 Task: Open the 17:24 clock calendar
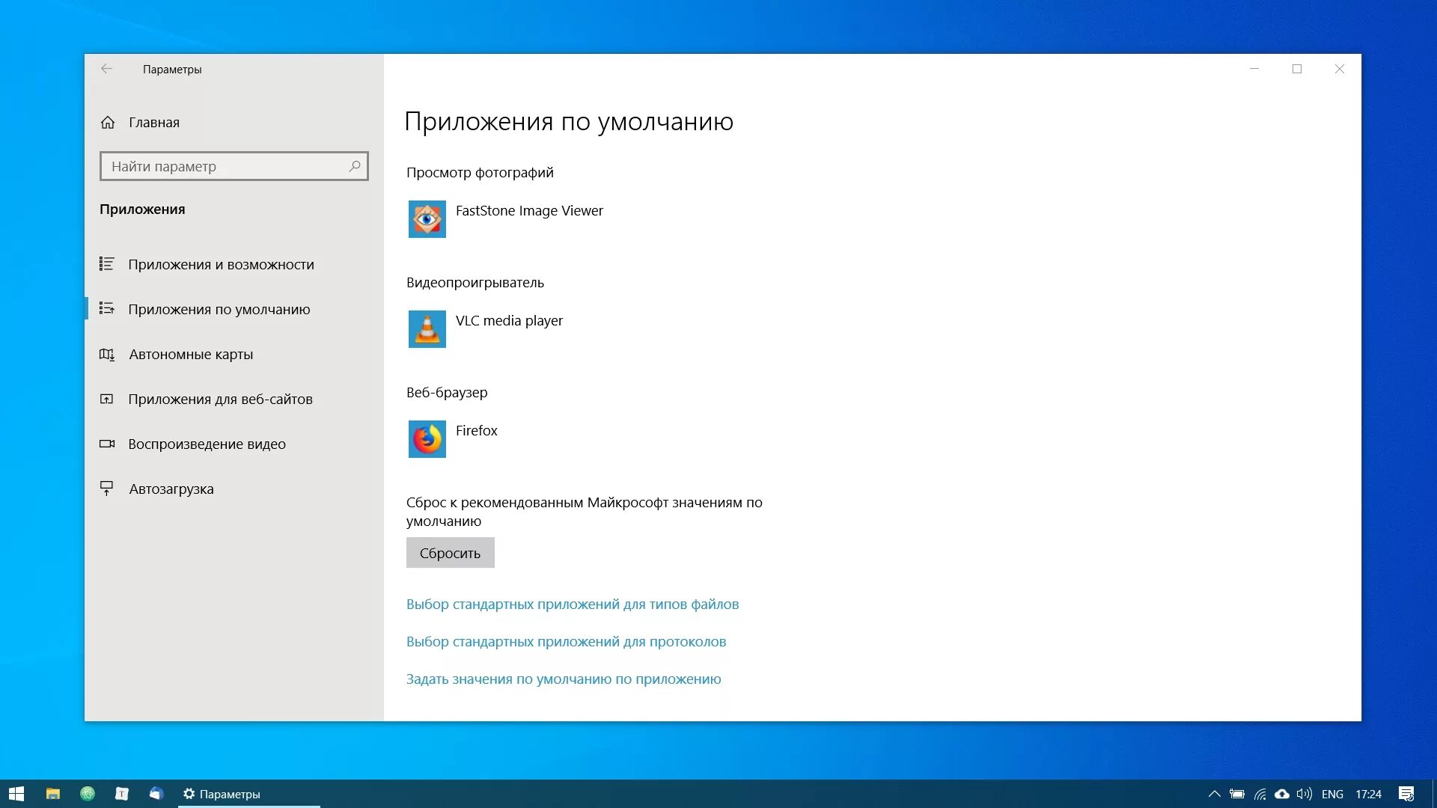pos(1368,794)
